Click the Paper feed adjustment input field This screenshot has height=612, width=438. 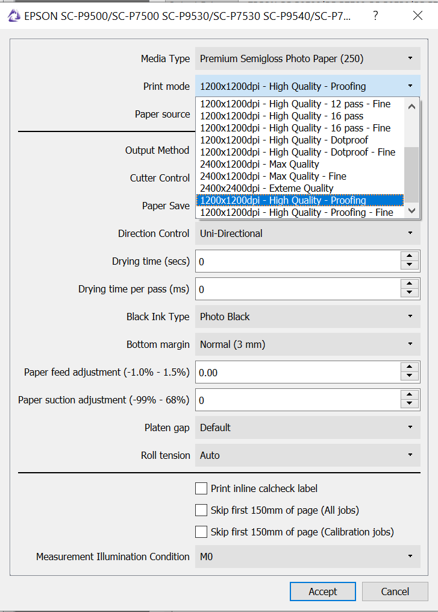298,373
